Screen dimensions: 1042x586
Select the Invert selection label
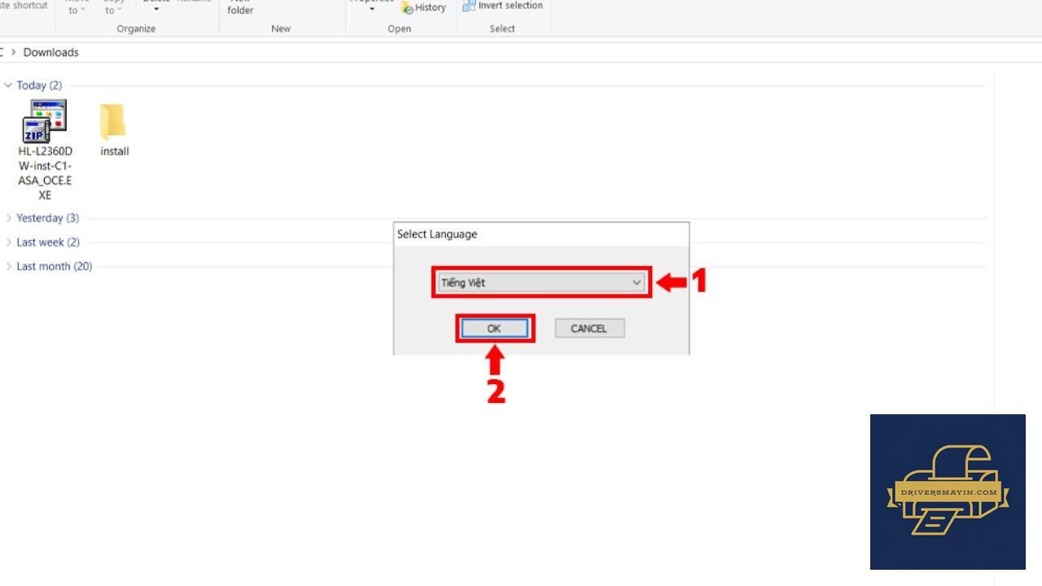pyautogui.click(x=511, y=6)
